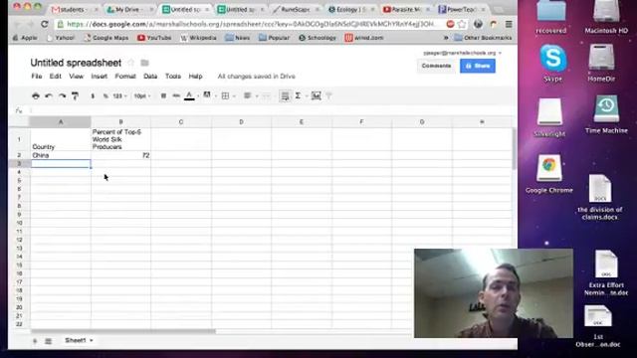Click the browser reload icon

[44, 24]
